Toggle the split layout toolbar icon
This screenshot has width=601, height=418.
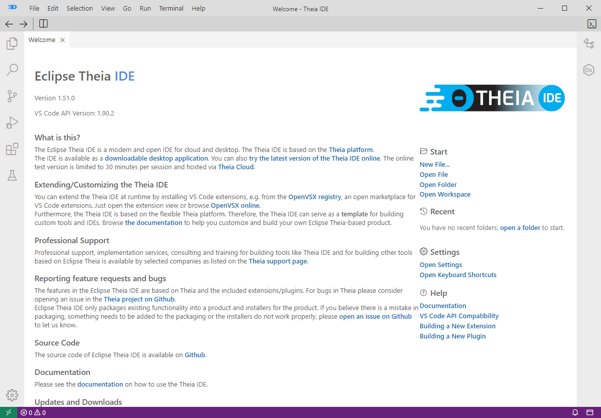pyautogui.click(x=43, y=24)
